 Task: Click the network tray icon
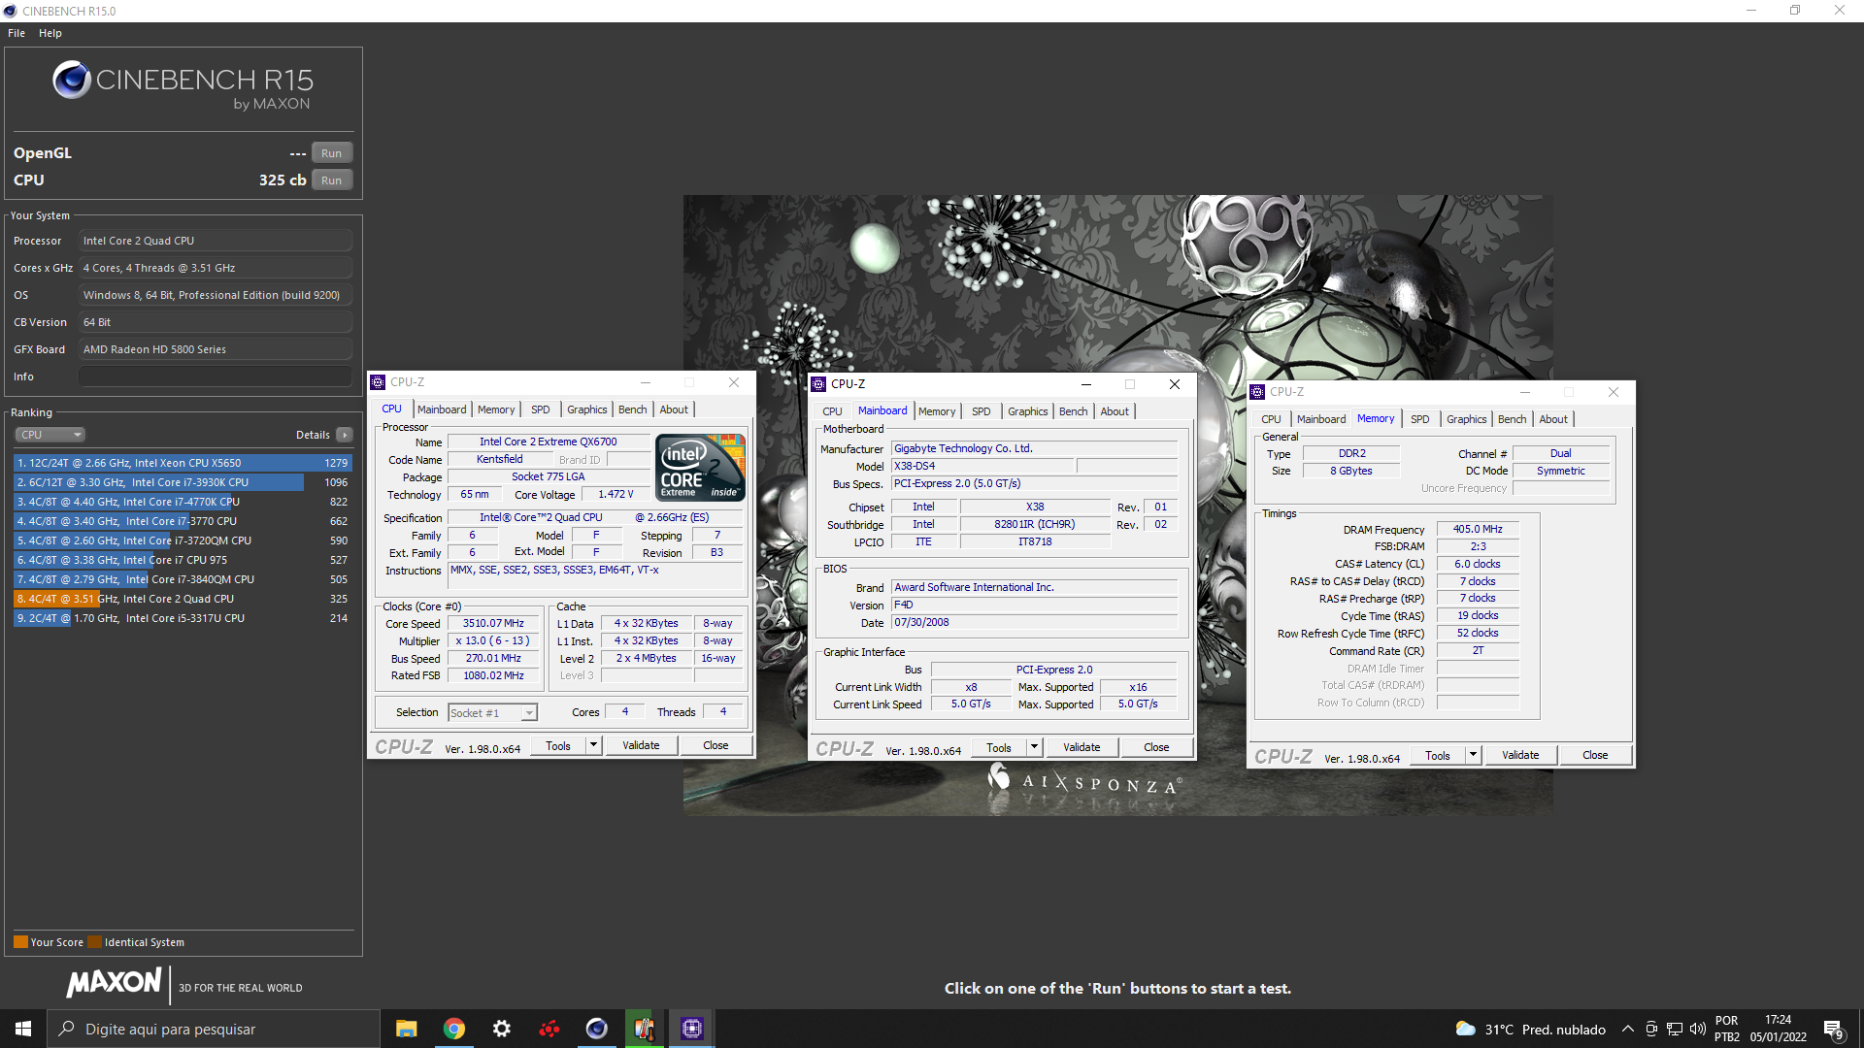pos(1675,1029)
